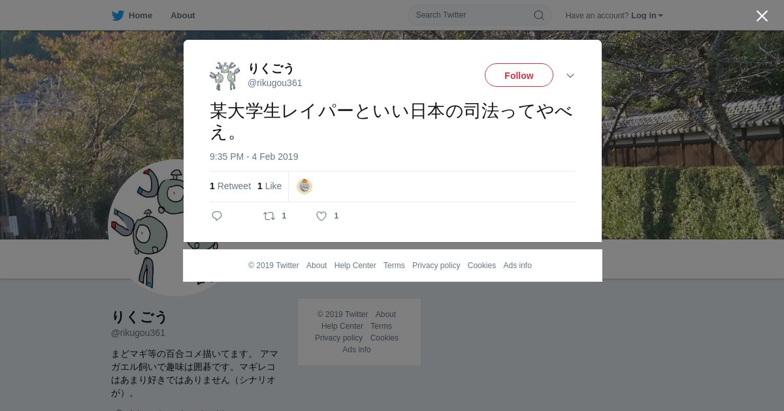The image size is (784, 411).
Task: Open @rikugou361 handle in tweet header
Action: click(274, 83)
